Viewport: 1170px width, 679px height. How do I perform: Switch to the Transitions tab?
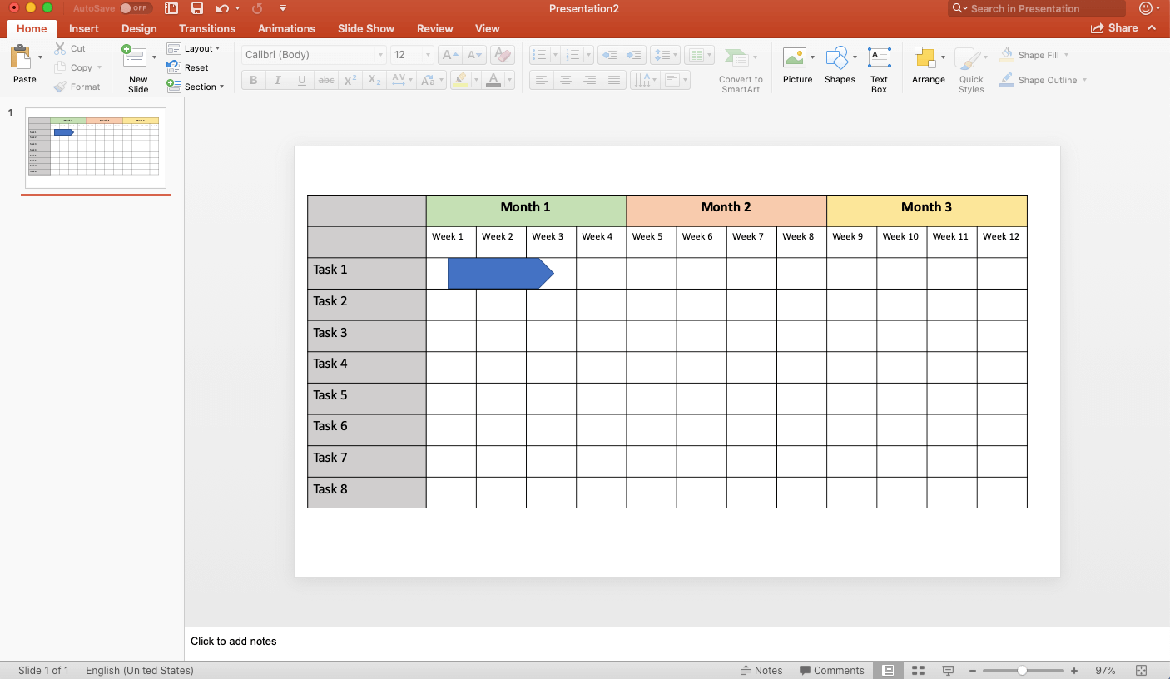click(x=206, y=28)
